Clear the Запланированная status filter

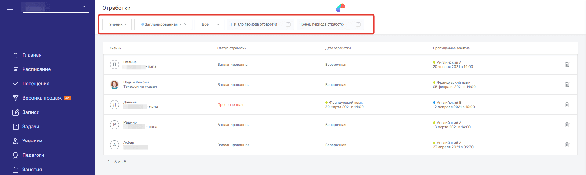(185, 24)
